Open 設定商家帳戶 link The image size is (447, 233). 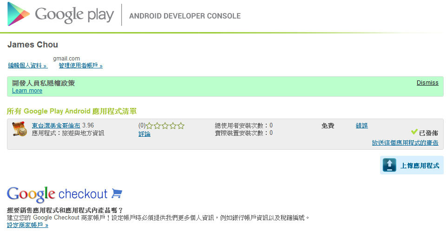coord(28,225)
